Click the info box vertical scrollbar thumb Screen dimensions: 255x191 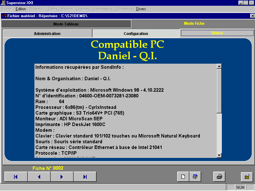pos(219,91)
